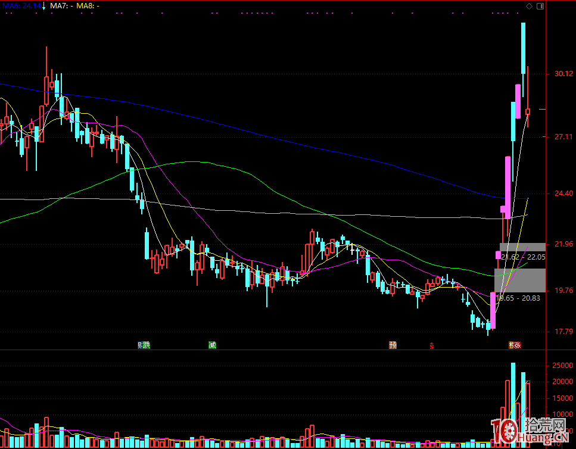This screenshot has height=449, width=576.
Task: Click the 20000 volume axis label
Action: 562,382
